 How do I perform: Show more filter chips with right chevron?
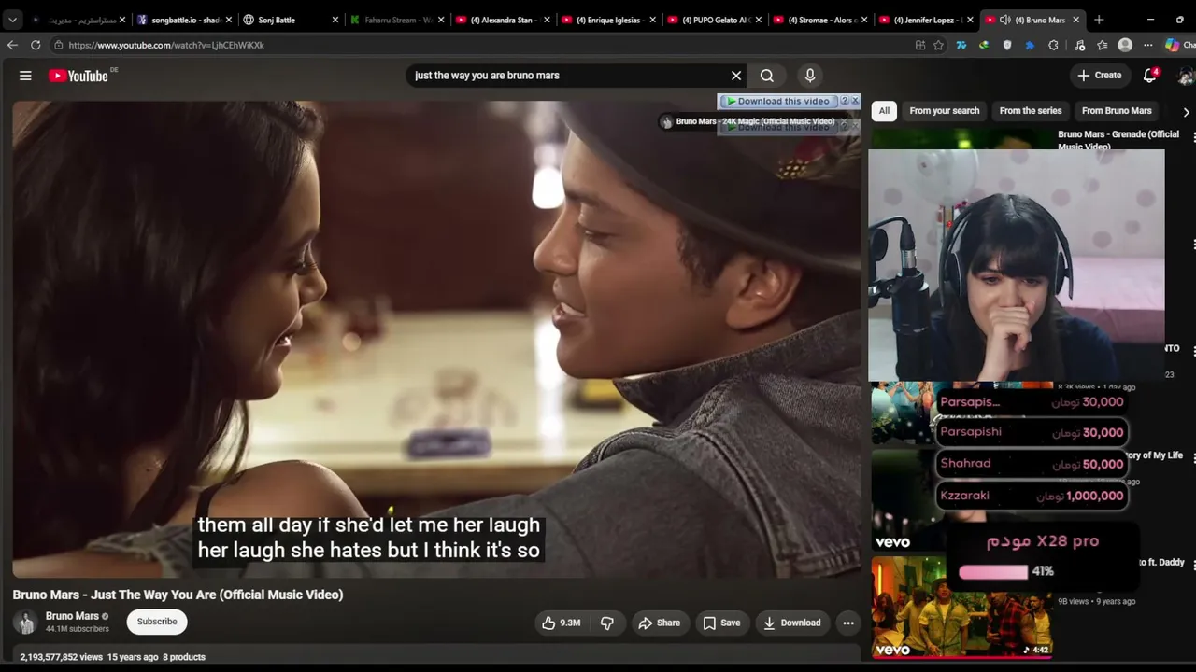[x=1187, y=111]
